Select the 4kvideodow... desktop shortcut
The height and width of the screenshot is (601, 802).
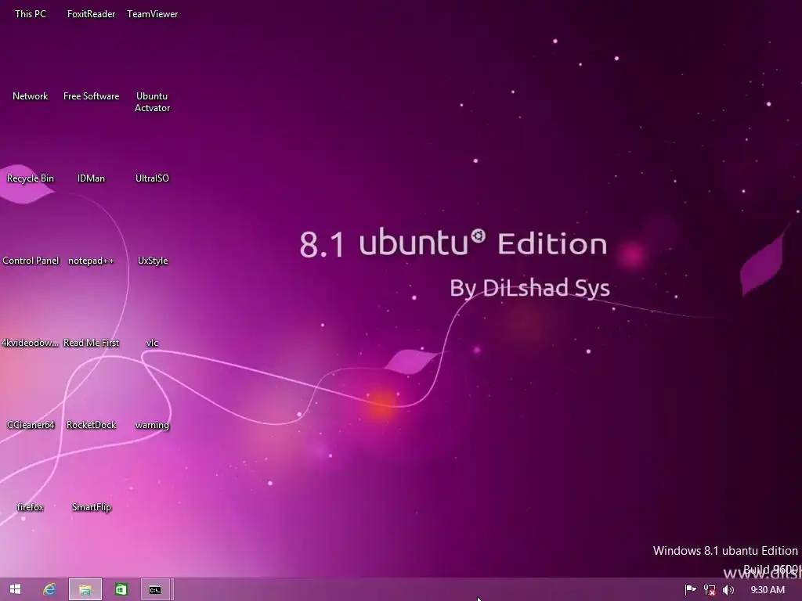[31, 343]
